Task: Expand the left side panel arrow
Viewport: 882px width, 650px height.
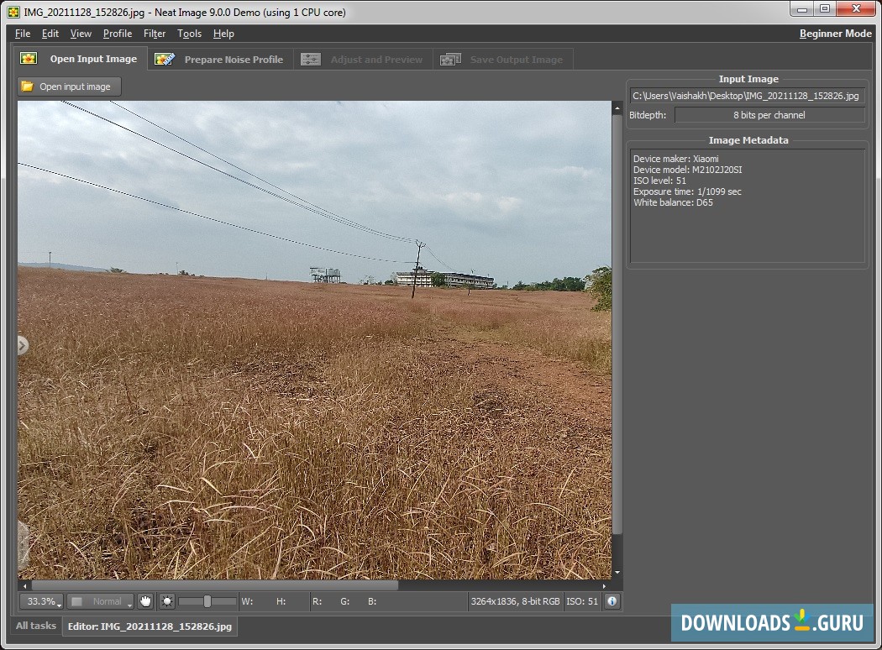Action: click(x=22, y=345)
